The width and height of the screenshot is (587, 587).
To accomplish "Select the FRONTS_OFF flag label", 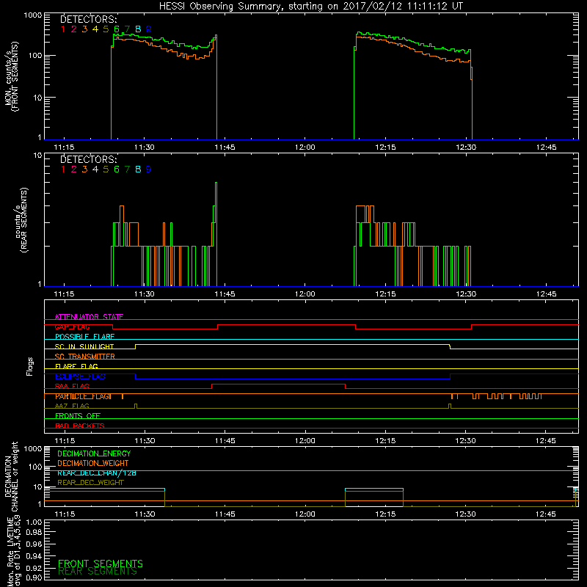I will (x=78, y=415).
